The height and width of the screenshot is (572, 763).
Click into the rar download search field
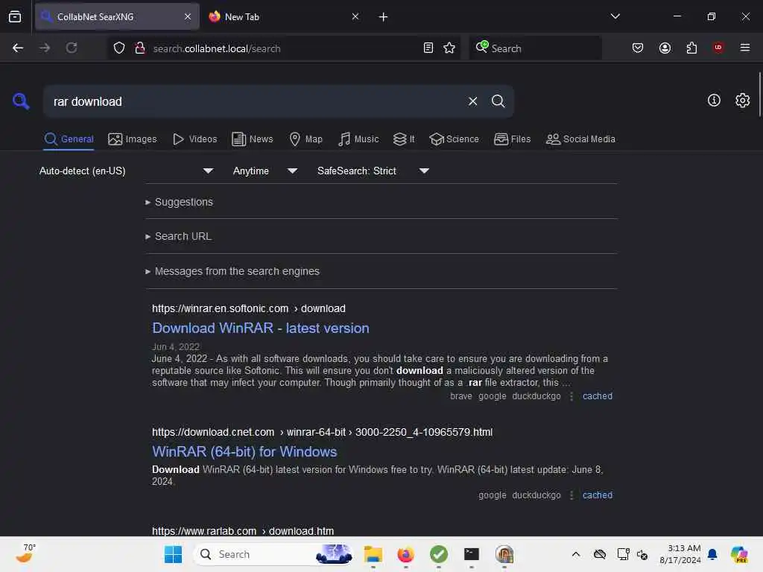(253, 101)
